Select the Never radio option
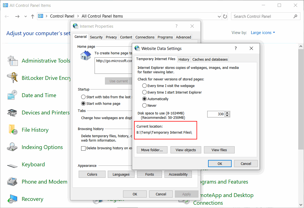This screenshot has width=304, height=208. pos(144,106)
